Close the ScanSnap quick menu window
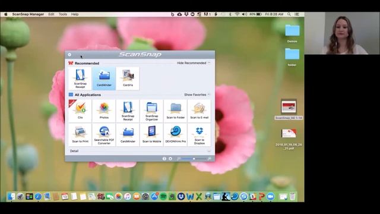 point(69,55)
